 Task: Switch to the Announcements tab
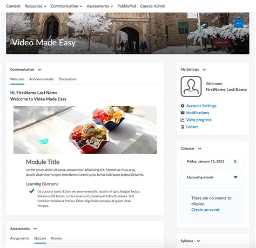42,79
